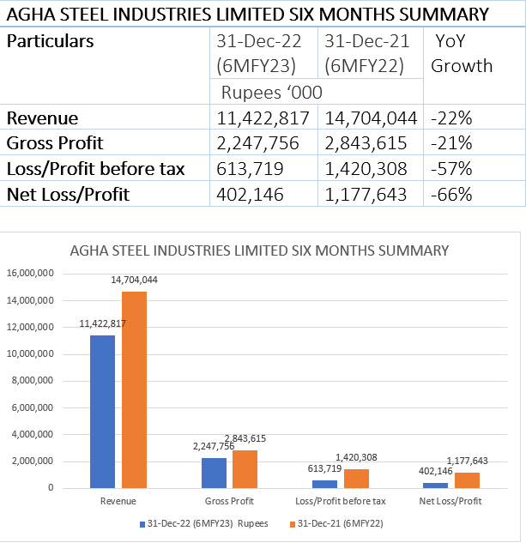Click 'Net Loss/Profit' x-axis category label

click(x=450, y=501)
